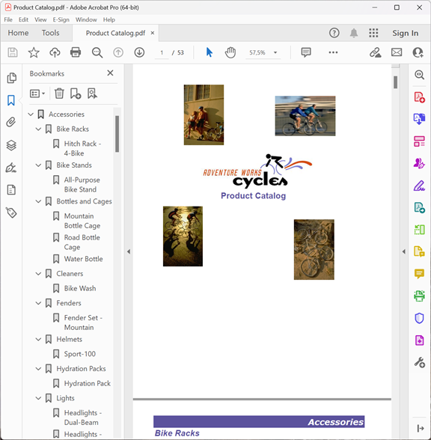
Task: Click Sign In button
Action: pos(406,33)
